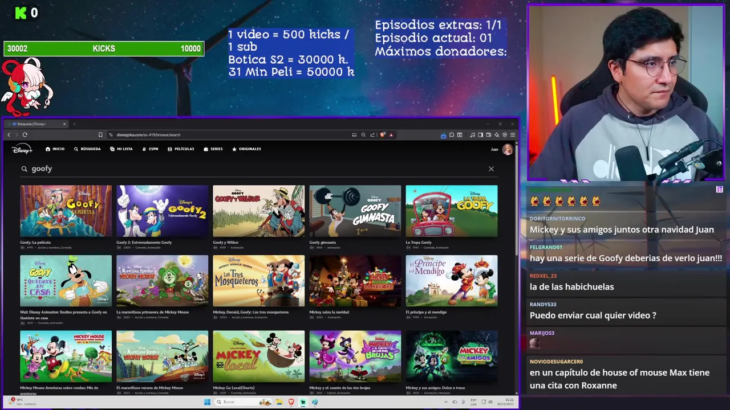The width and height of the screenshot is (730, 410).
Task: Open the zoom magnifier icon in address bar
Action: click(363, 135)
